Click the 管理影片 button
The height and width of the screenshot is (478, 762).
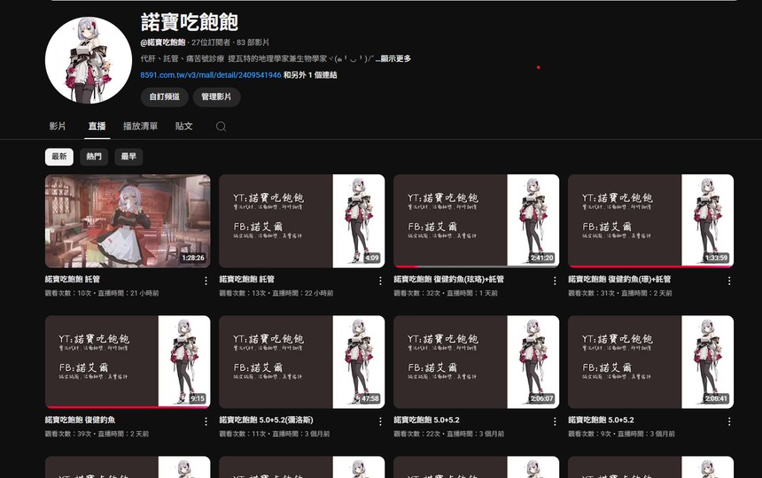click(216, 96)
